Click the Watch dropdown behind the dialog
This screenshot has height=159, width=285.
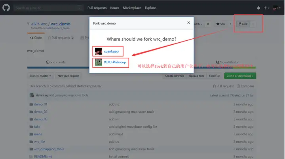tap(198, 24)
